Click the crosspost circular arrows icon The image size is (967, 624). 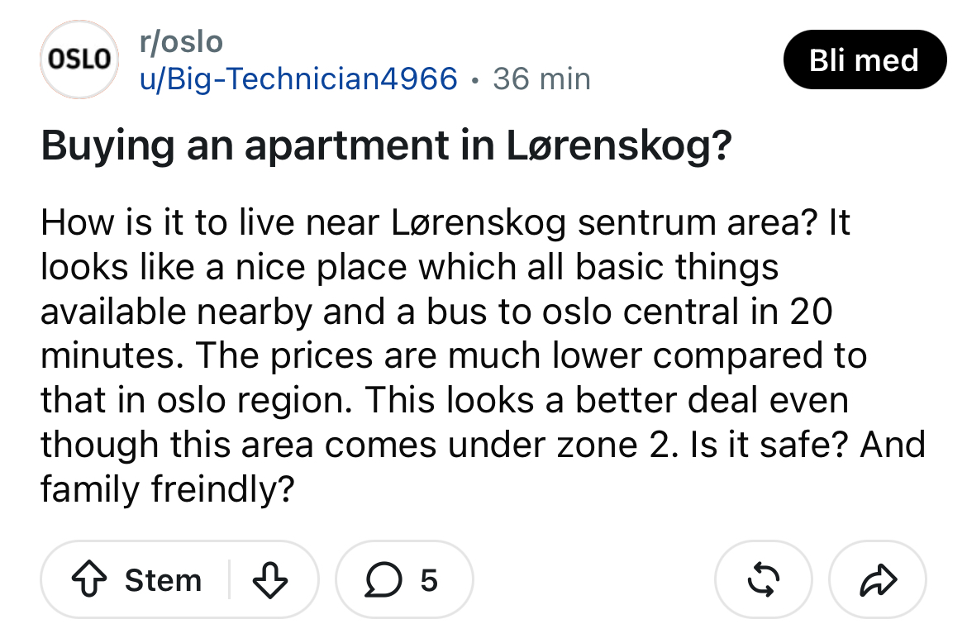pos(764,579)
